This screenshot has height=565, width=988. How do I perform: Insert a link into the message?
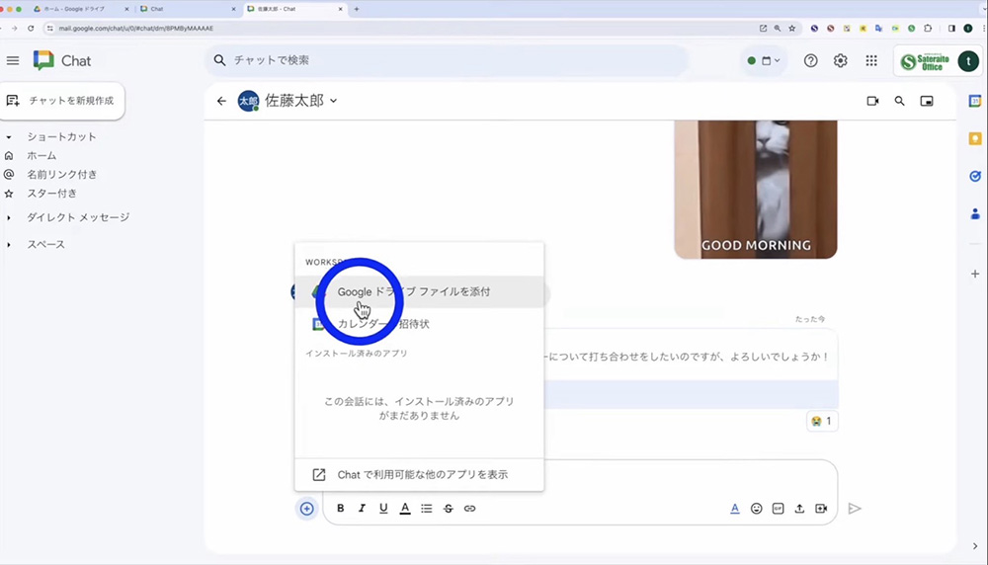tap(470, 509)
